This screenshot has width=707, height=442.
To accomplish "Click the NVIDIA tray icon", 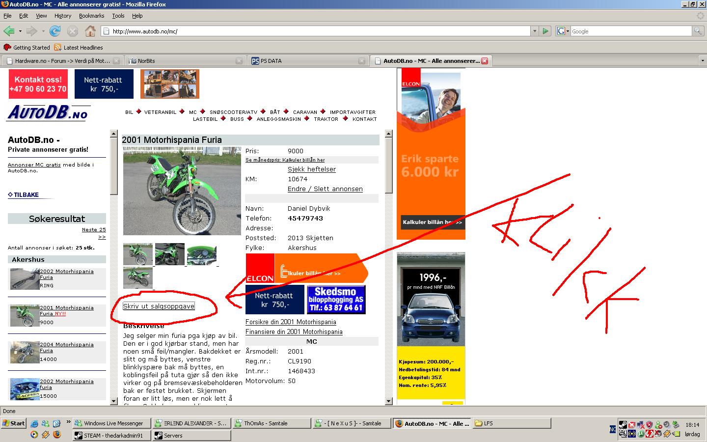I will click(x=677, y=434).
